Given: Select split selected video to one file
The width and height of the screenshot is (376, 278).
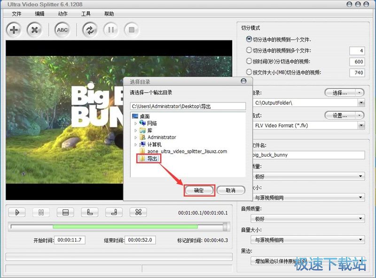Looking at the screenshot, I should point(249,39).
